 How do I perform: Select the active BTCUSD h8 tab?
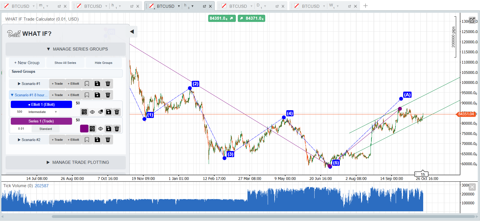click(165, 6)
